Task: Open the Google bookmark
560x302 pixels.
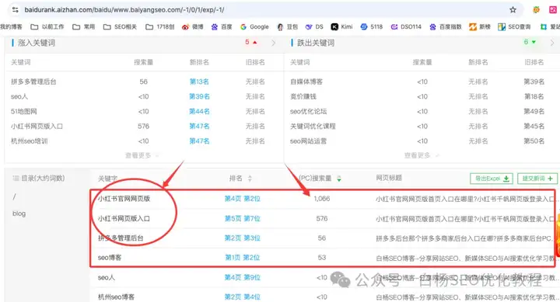Action: [254, 26]
